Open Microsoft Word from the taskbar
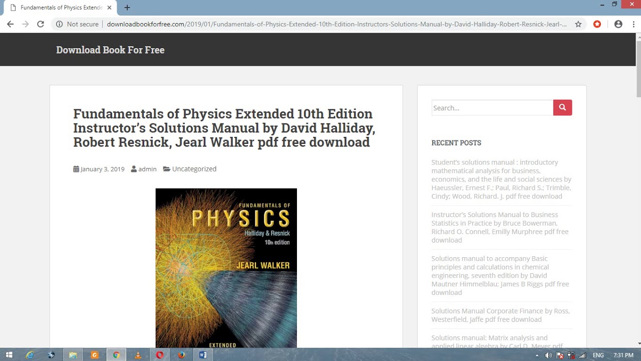 [x=203, y=355]
